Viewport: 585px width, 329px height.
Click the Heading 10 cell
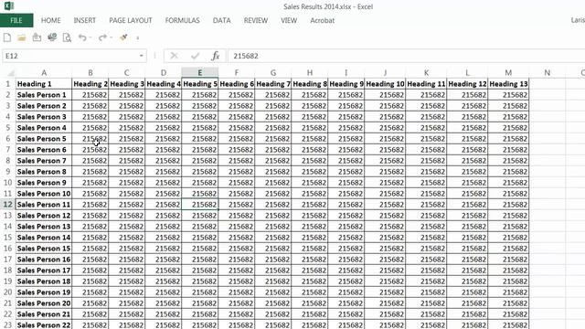coord(385,84)
